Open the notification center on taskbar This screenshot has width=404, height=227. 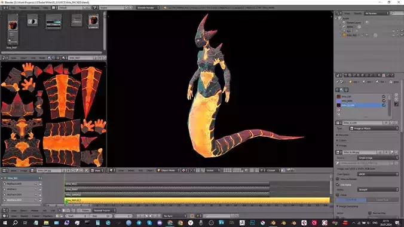pyautogui.click(x=397, y=223)
